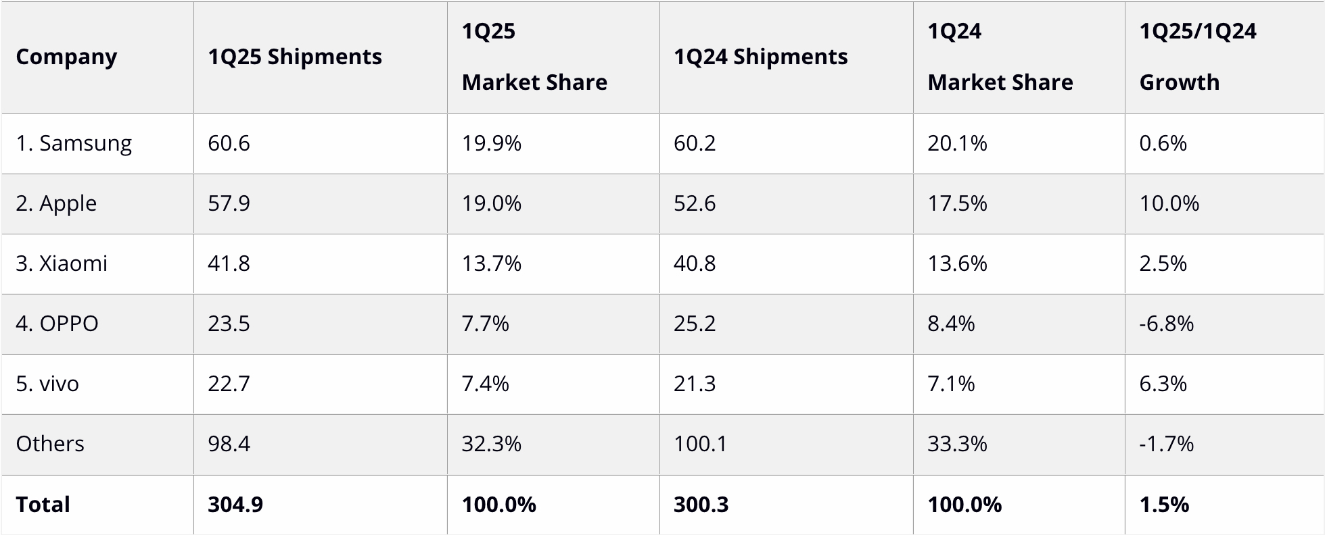This screenshot has height=535, width=1325.
Task: Select the Samsung row label
Action: [x=74, y=143]
